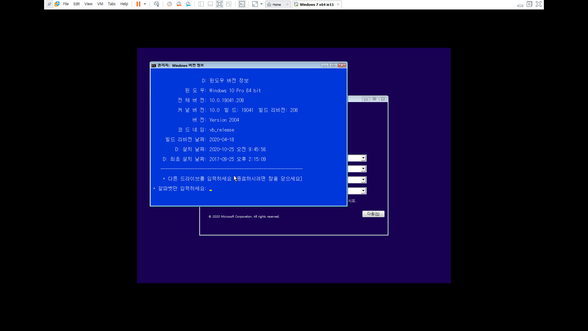Click the 알파벳만 입력하세요 input prompt cursor

pyautogui.click(x=211, y=190)
